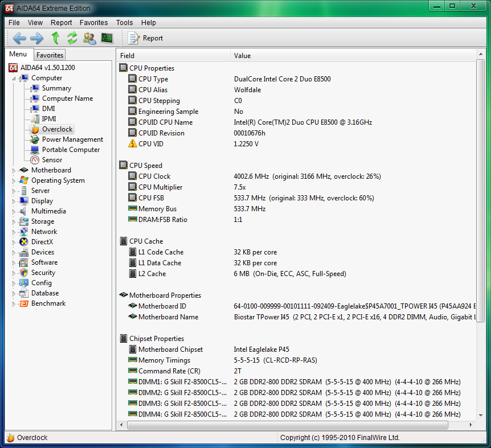
Task: Click the Storage drive icon
Action: [24, 221]
